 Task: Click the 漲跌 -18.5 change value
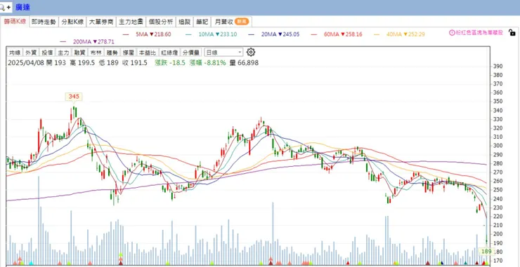click(170, 63)
